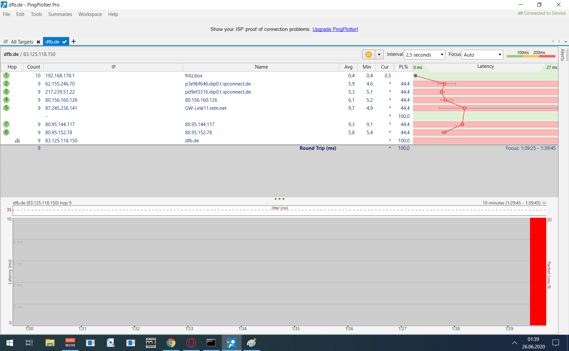Image resolution: width=569 pixels, height=351 pixels.
Task: Open the Tools menu
Action: (x=36, y=14)
